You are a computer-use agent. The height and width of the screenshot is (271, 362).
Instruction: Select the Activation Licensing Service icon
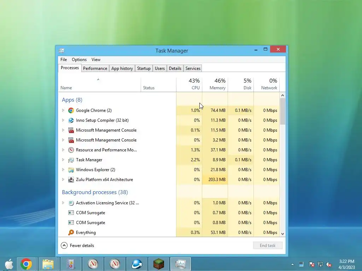[x=71, y=203]
